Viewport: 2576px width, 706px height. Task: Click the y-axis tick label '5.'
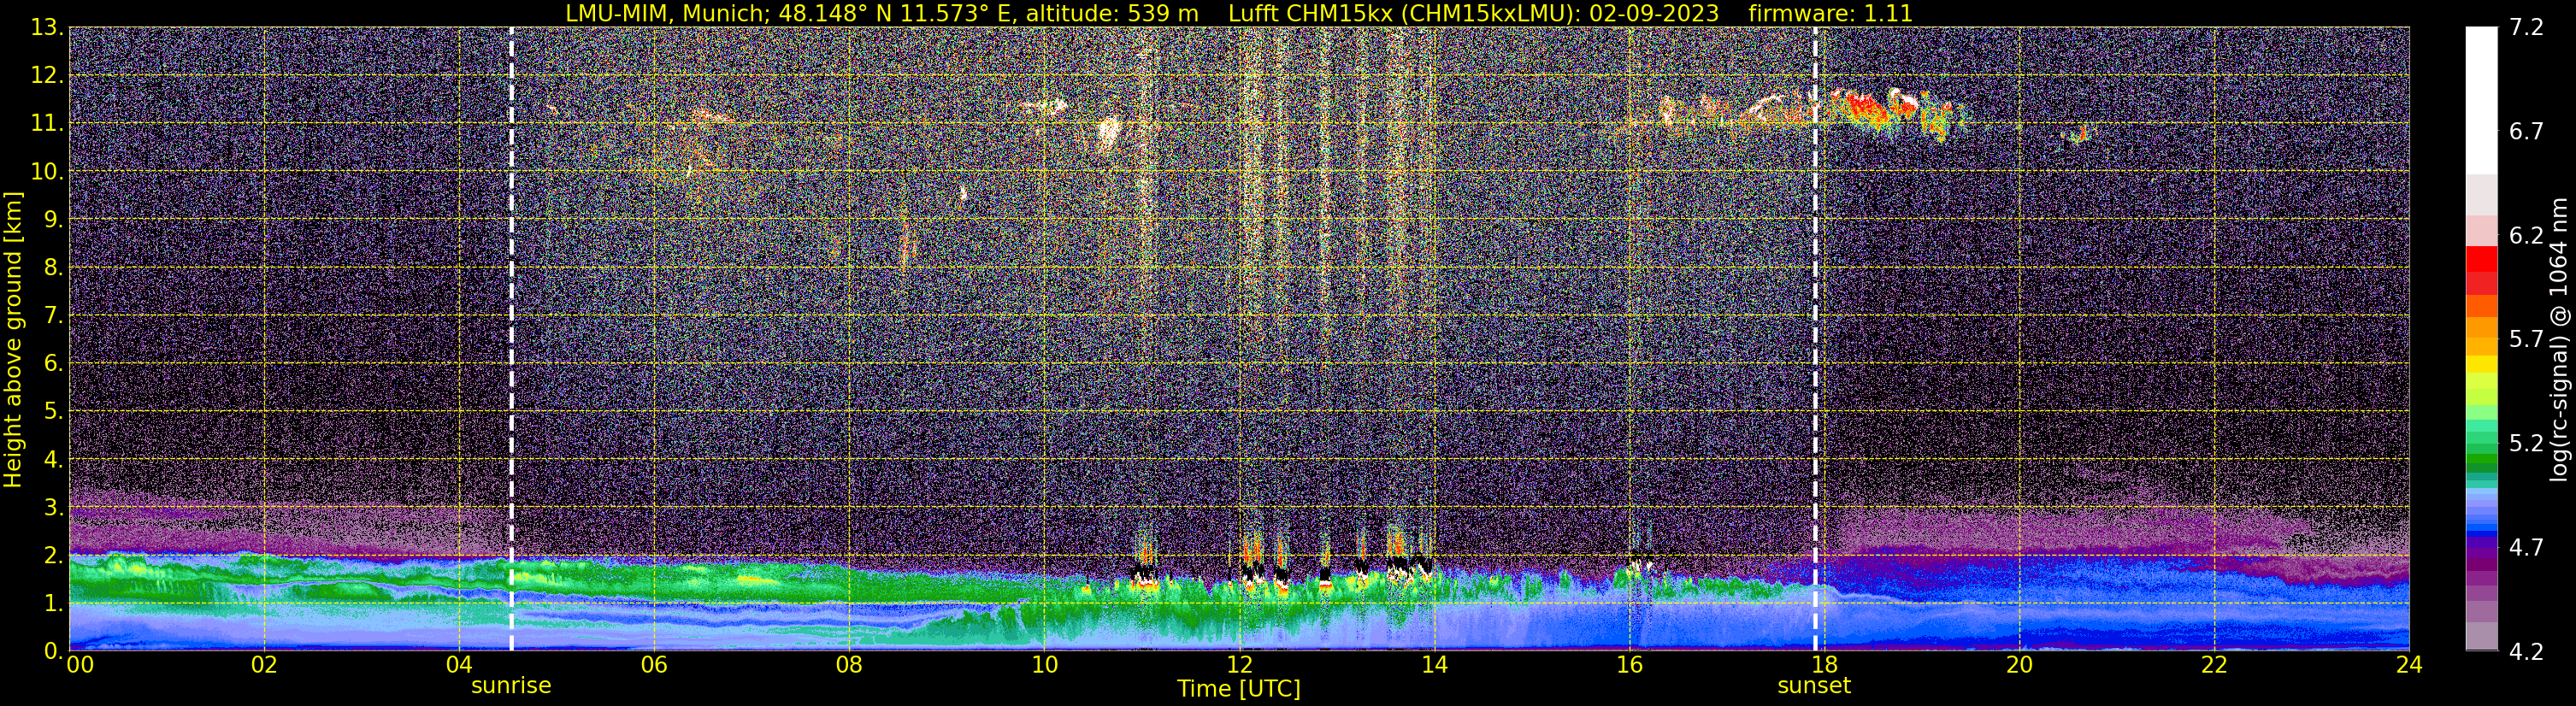pyautogui.click(x=54, y=411)
